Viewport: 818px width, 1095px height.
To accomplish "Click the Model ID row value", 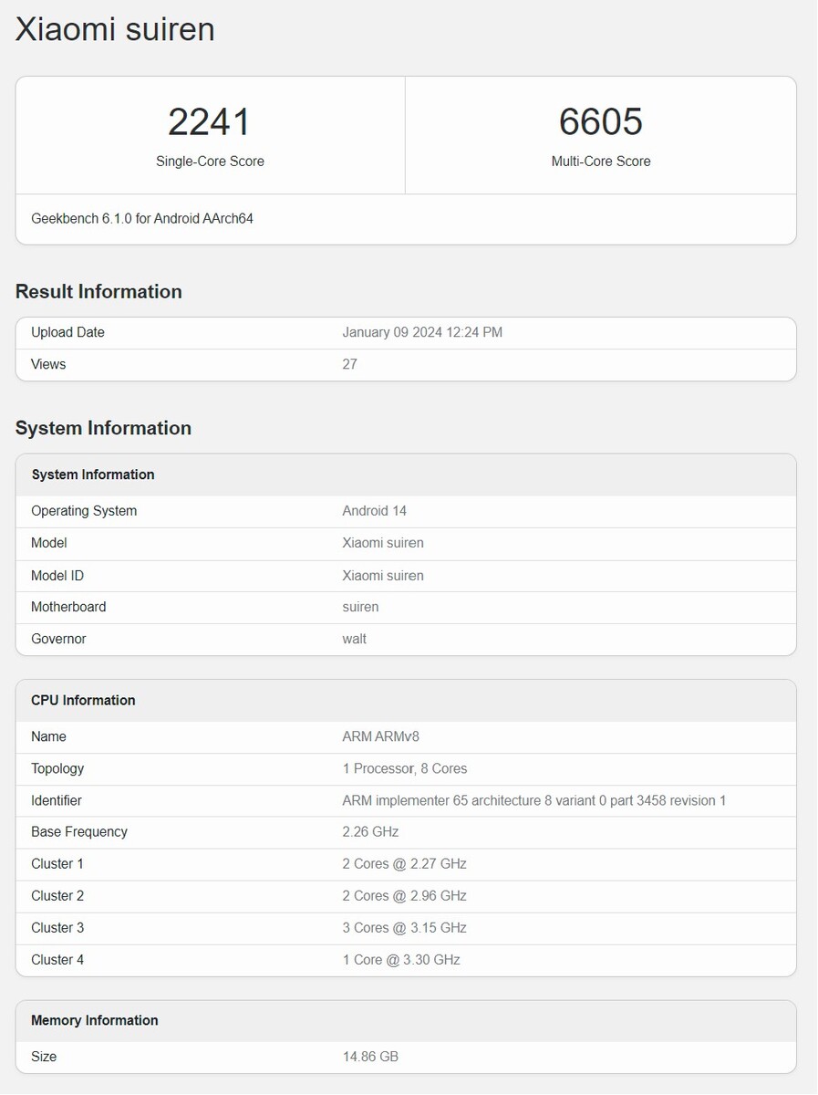I will point(383,576).
